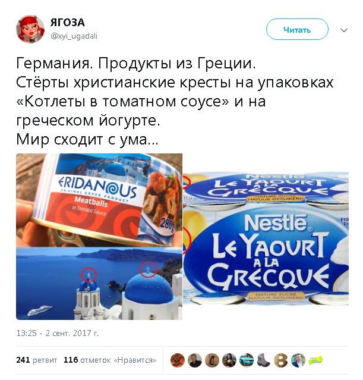Image resolution: width=363 pixels, height=380 pixels.
Task: Enlarge the Santorini blue domes photo
Action: pos(99,284)
